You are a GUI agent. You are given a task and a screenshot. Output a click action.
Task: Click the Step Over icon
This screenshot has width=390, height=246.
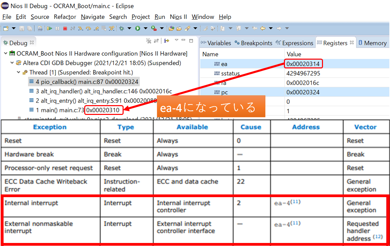pos(88,29)
